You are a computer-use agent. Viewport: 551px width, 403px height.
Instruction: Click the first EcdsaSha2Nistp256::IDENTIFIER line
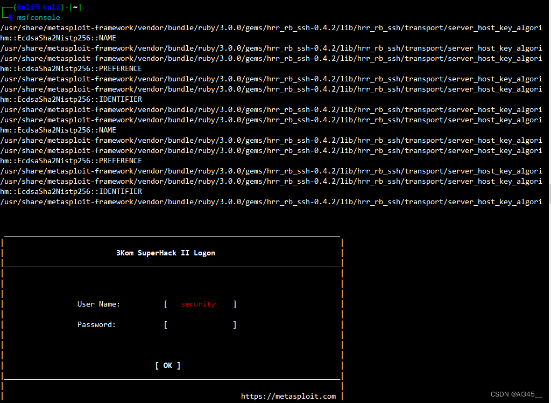coord(71,100)
